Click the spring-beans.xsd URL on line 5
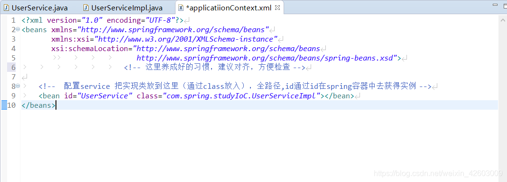The image size is (507, 182). tap(267, 58)
